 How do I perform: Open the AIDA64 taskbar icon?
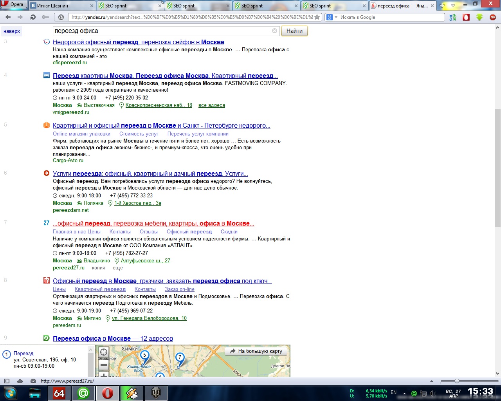pos(59,393)
